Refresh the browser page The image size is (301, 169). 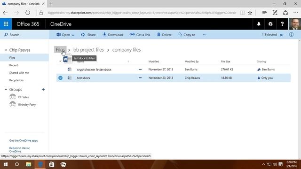coord(28,13)
